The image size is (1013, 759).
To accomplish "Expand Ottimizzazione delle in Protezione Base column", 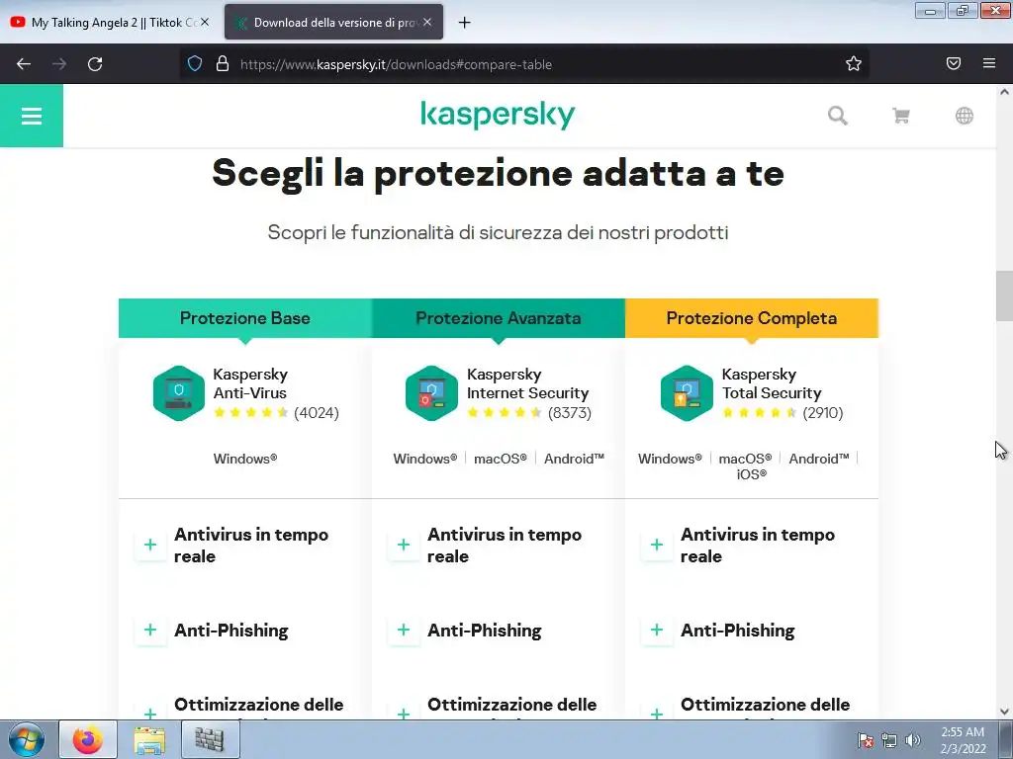I will (150, 713).
